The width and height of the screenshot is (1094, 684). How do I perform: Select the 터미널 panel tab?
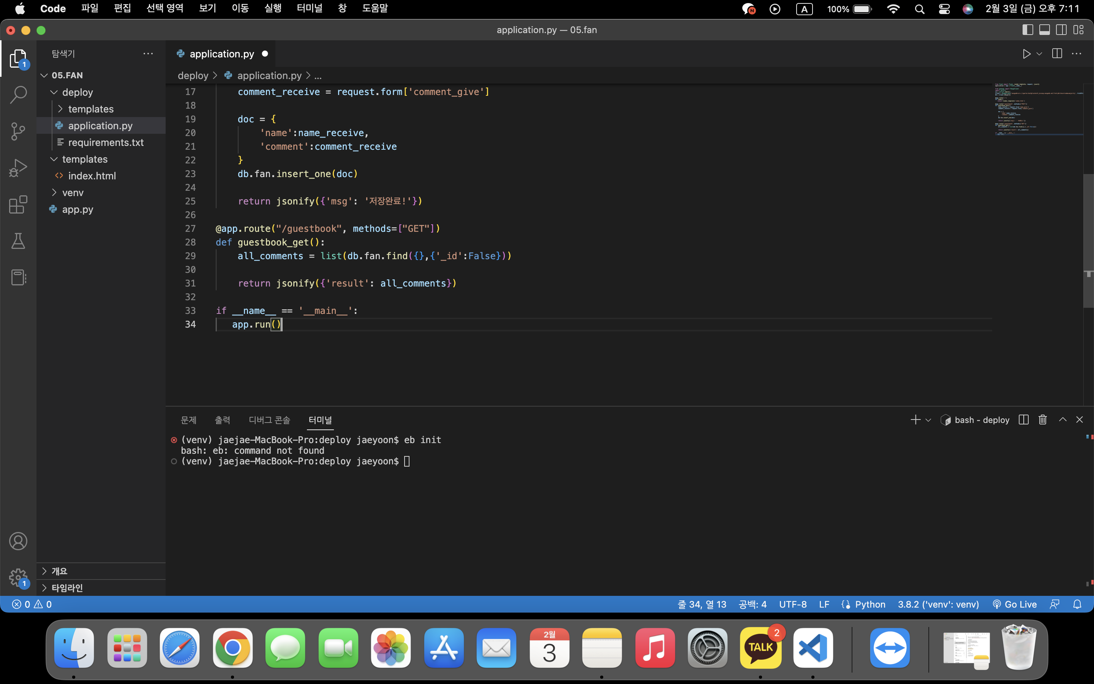[321, 420]
